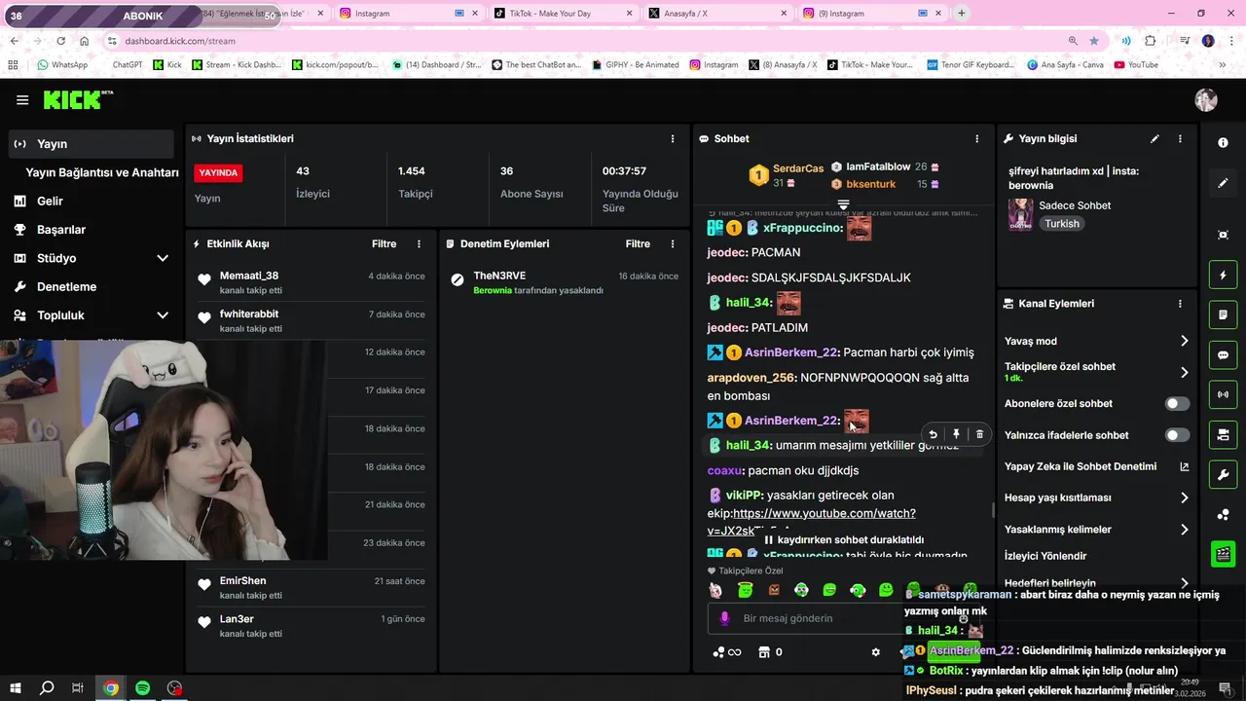Open Yayın bilgisi three-dot menu
Image resolution: width=1246 pixels, height=701 pixels.
click(1180, 138)
